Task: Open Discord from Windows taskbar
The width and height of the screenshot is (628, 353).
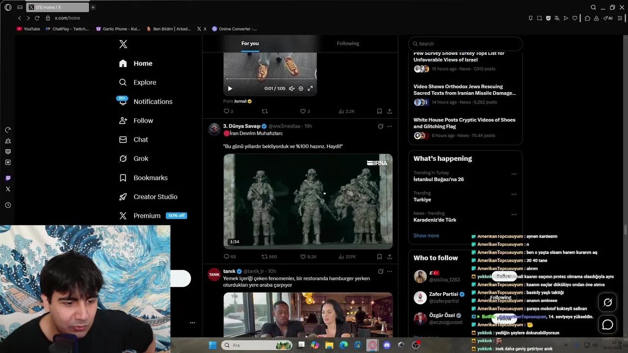Action: click(387, 345)
